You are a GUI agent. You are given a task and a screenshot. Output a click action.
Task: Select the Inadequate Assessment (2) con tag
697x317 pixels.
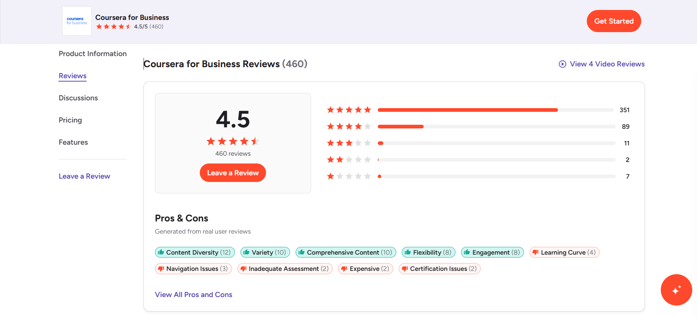(x=285, y=269)
